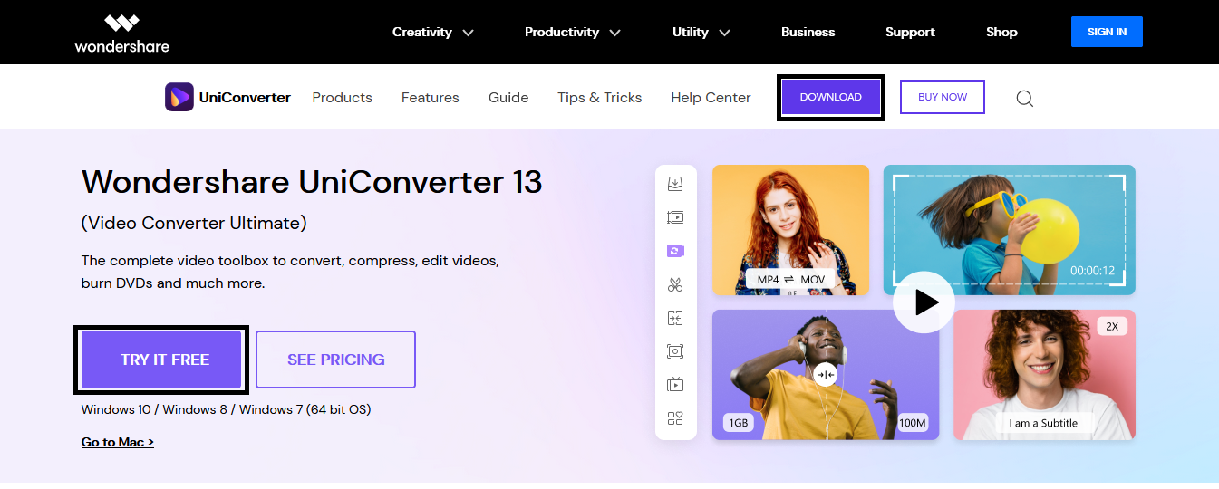Go to the Shop page

(x=1001, y=32)
